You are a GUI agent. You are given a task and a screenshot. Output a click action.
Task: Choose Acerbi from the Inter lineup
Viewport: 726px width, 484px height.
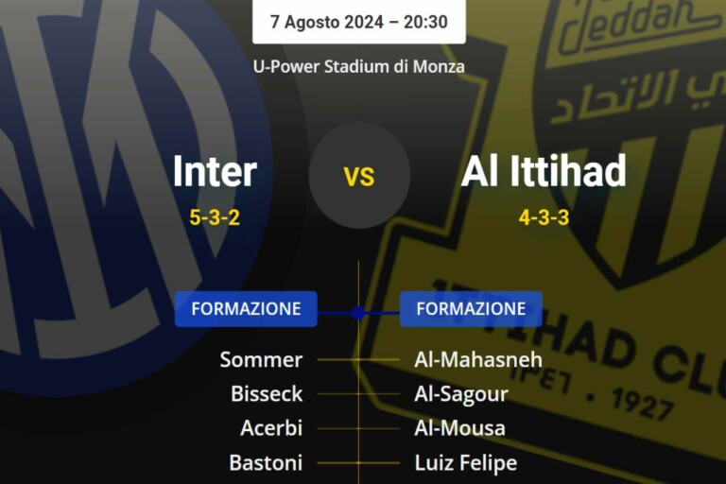(x=271, y=427)
